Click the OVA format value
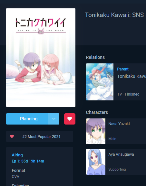This screenshot has width=146, height=186. [15, 177]
